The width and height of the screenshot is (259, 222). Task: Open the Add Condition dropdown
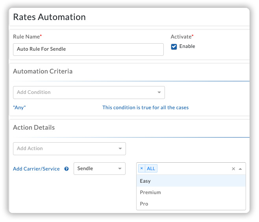[89, 92]
